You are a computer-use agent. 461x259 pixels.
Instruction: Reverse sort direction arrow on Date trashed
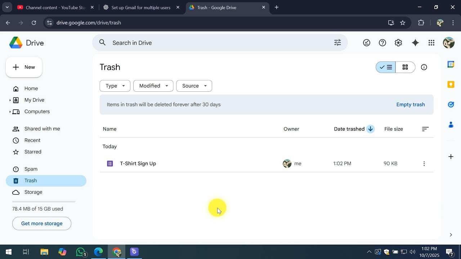click(x=370, y=129)
